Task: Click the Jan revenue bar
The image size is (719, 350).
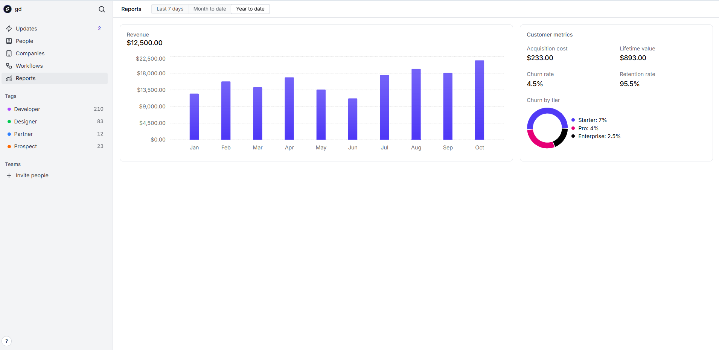Action: [x=194, y=117]
